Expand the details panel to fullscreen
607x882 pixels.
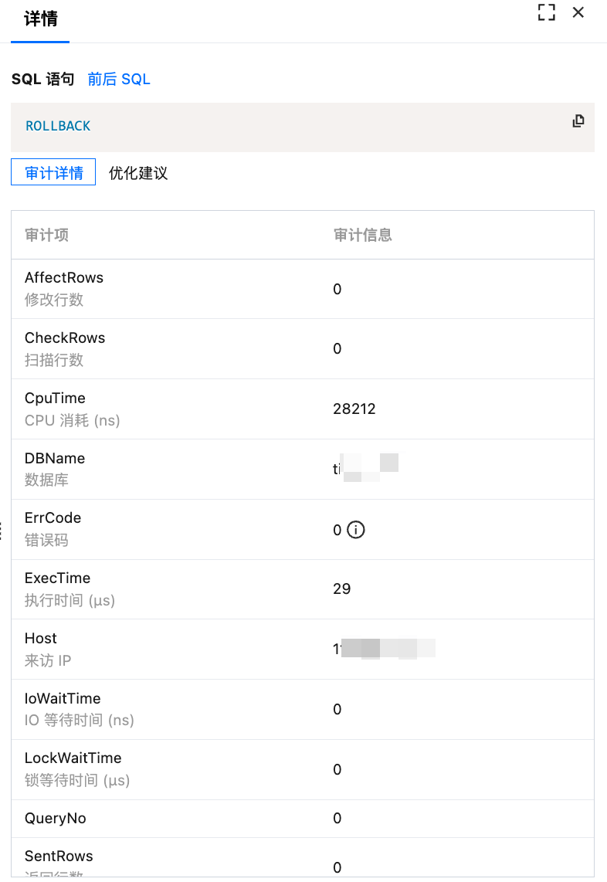[547, 12]
